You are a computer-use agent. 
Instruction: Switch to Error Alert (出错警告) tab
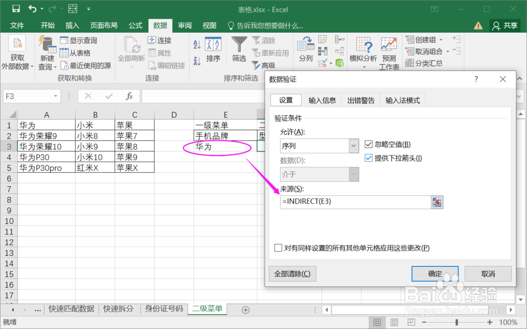pyautogui.click(x=360, y=101)
